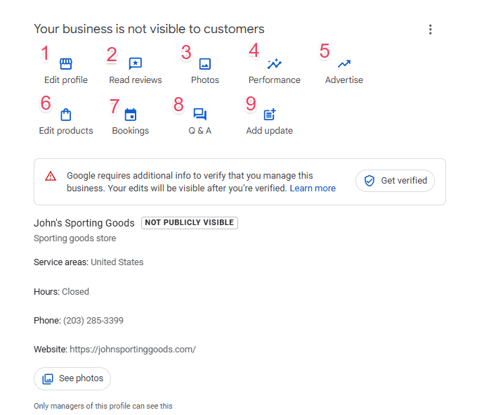Open the Edit profile storefront icon
This screenshot has height=415, width=498.
pyautogui.click(x=66, y=64)
